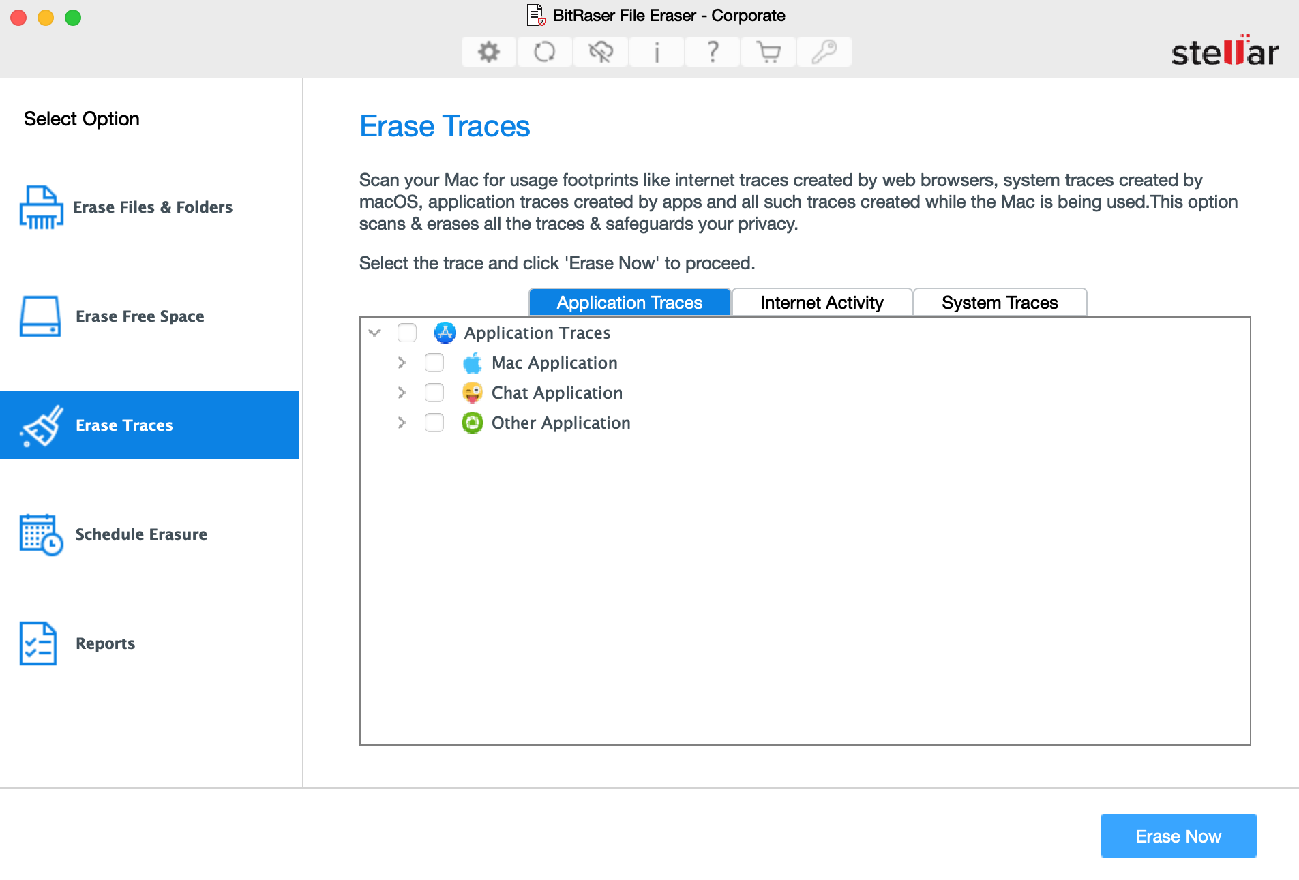Check the Application Traces root checkbox
This screenshot has height=880, width=1299.
(x=407, y=333)
